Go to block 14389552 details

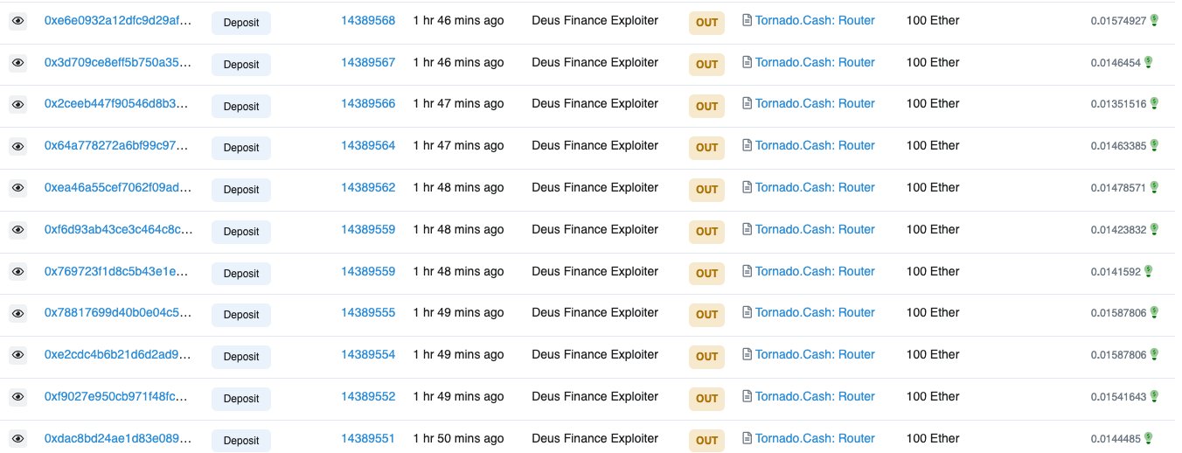click(368, 396)
